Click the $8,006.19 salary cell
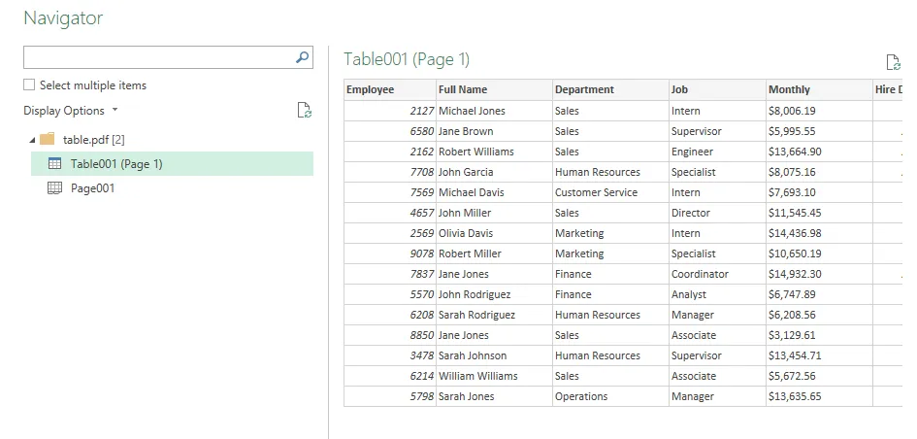The image size is (917, 439). click(x=819, y=111)
